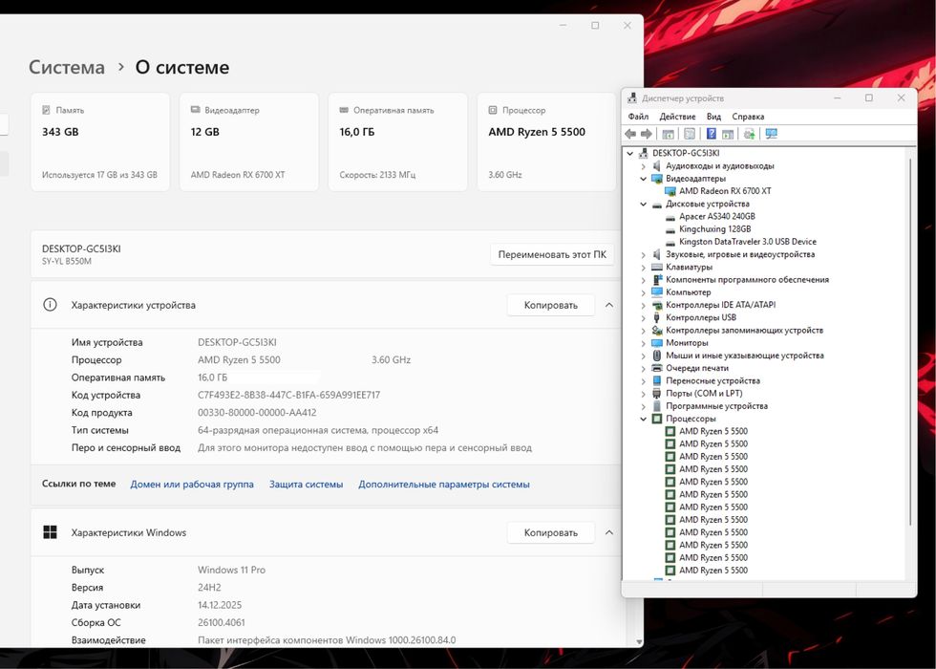The width and height of the screenshot is (936, 669).
Task: Click the display icon next to Видеоадаптеры
Action: tap(657, 179)
